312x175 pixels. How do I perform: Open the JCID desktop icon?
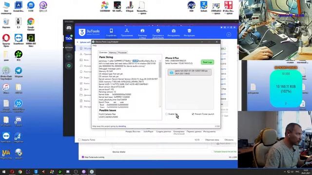191,5
